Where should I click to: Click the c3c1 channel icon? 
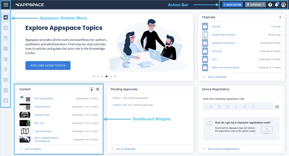coord(205,59)
